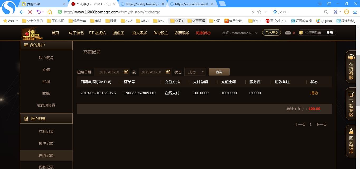The image size is (360, 169).
Task: Click the 个人中心 button
Action: pos(271,32)
